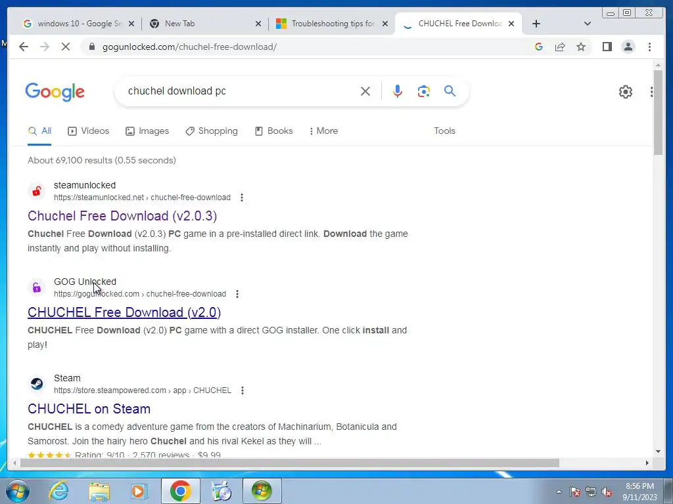The height and width of the screenshot is (504, 673).
Task: Click the steamunlocked.net URL breadcrumb
Action: [x=142, y=198]
